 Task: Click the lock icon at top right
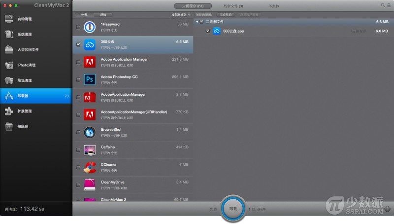[389, 5]
